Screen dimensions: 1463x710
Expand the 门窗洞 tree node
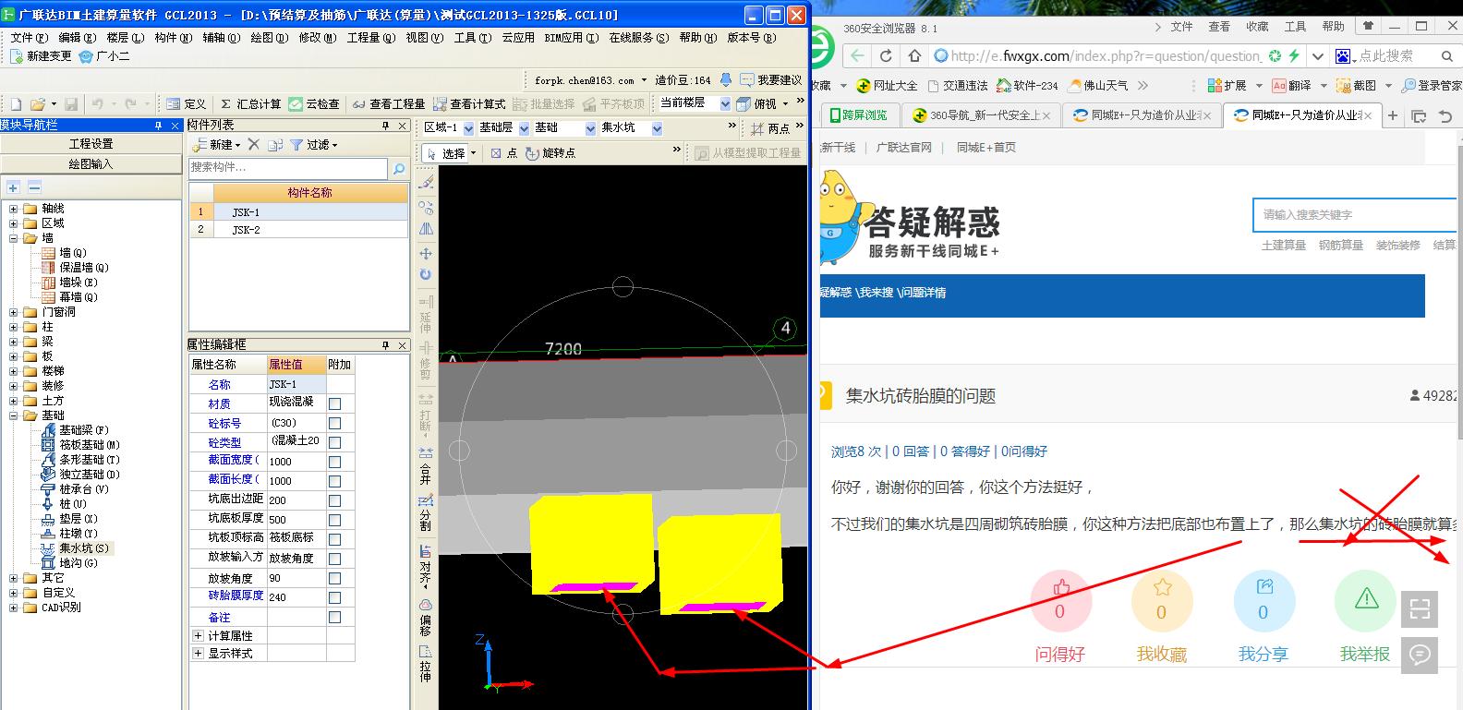[x=13, y=312]
